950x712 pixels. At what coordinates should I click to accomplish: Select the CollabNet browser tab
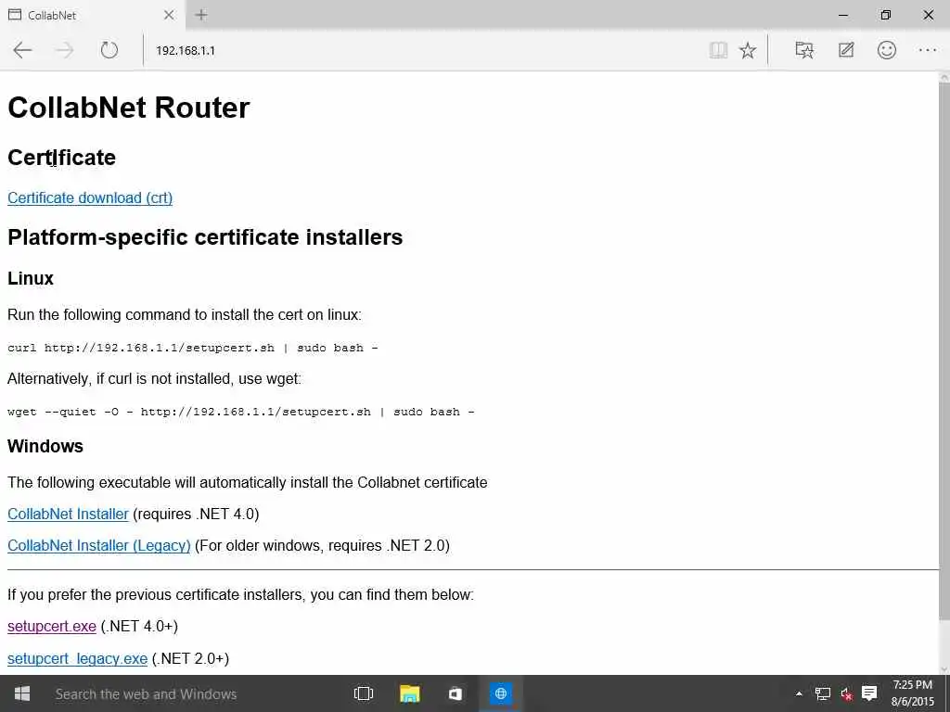(x=91, y=15)
